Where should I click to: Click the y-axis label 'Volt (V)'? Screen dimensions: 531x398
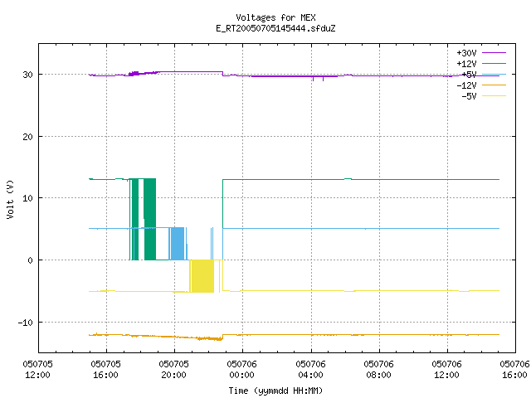click(x=10, y=199)
